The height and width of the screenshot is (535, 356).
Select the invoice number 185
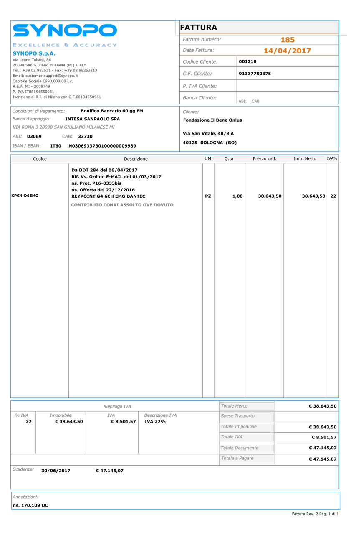(287, 40)
